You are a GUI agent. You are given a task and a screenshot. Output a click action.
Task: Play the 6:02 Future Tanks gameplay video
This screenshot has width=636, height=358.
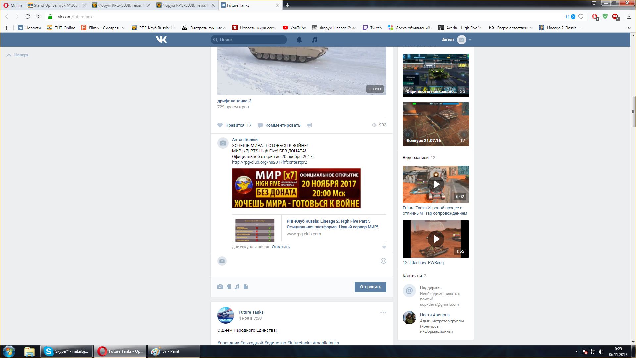coord(436,184)
